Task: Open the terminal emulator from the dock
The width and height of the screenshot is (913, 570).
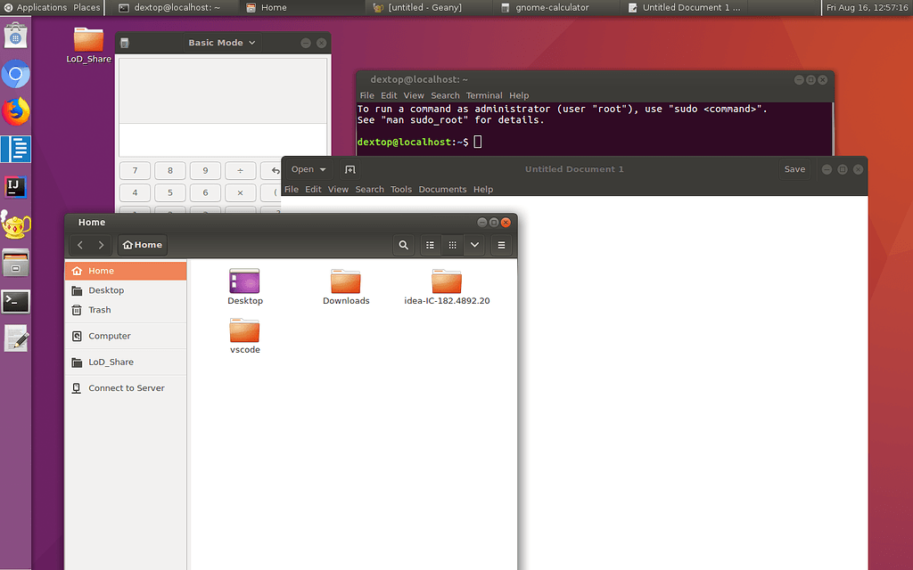Action: 15,301
